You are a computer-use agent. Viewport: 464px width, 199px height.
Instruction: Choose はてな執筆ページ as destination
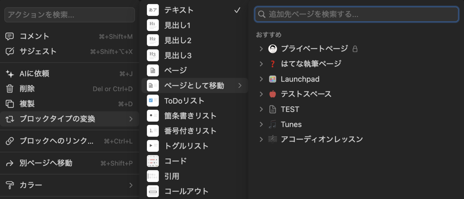click(x=310, y=64)
